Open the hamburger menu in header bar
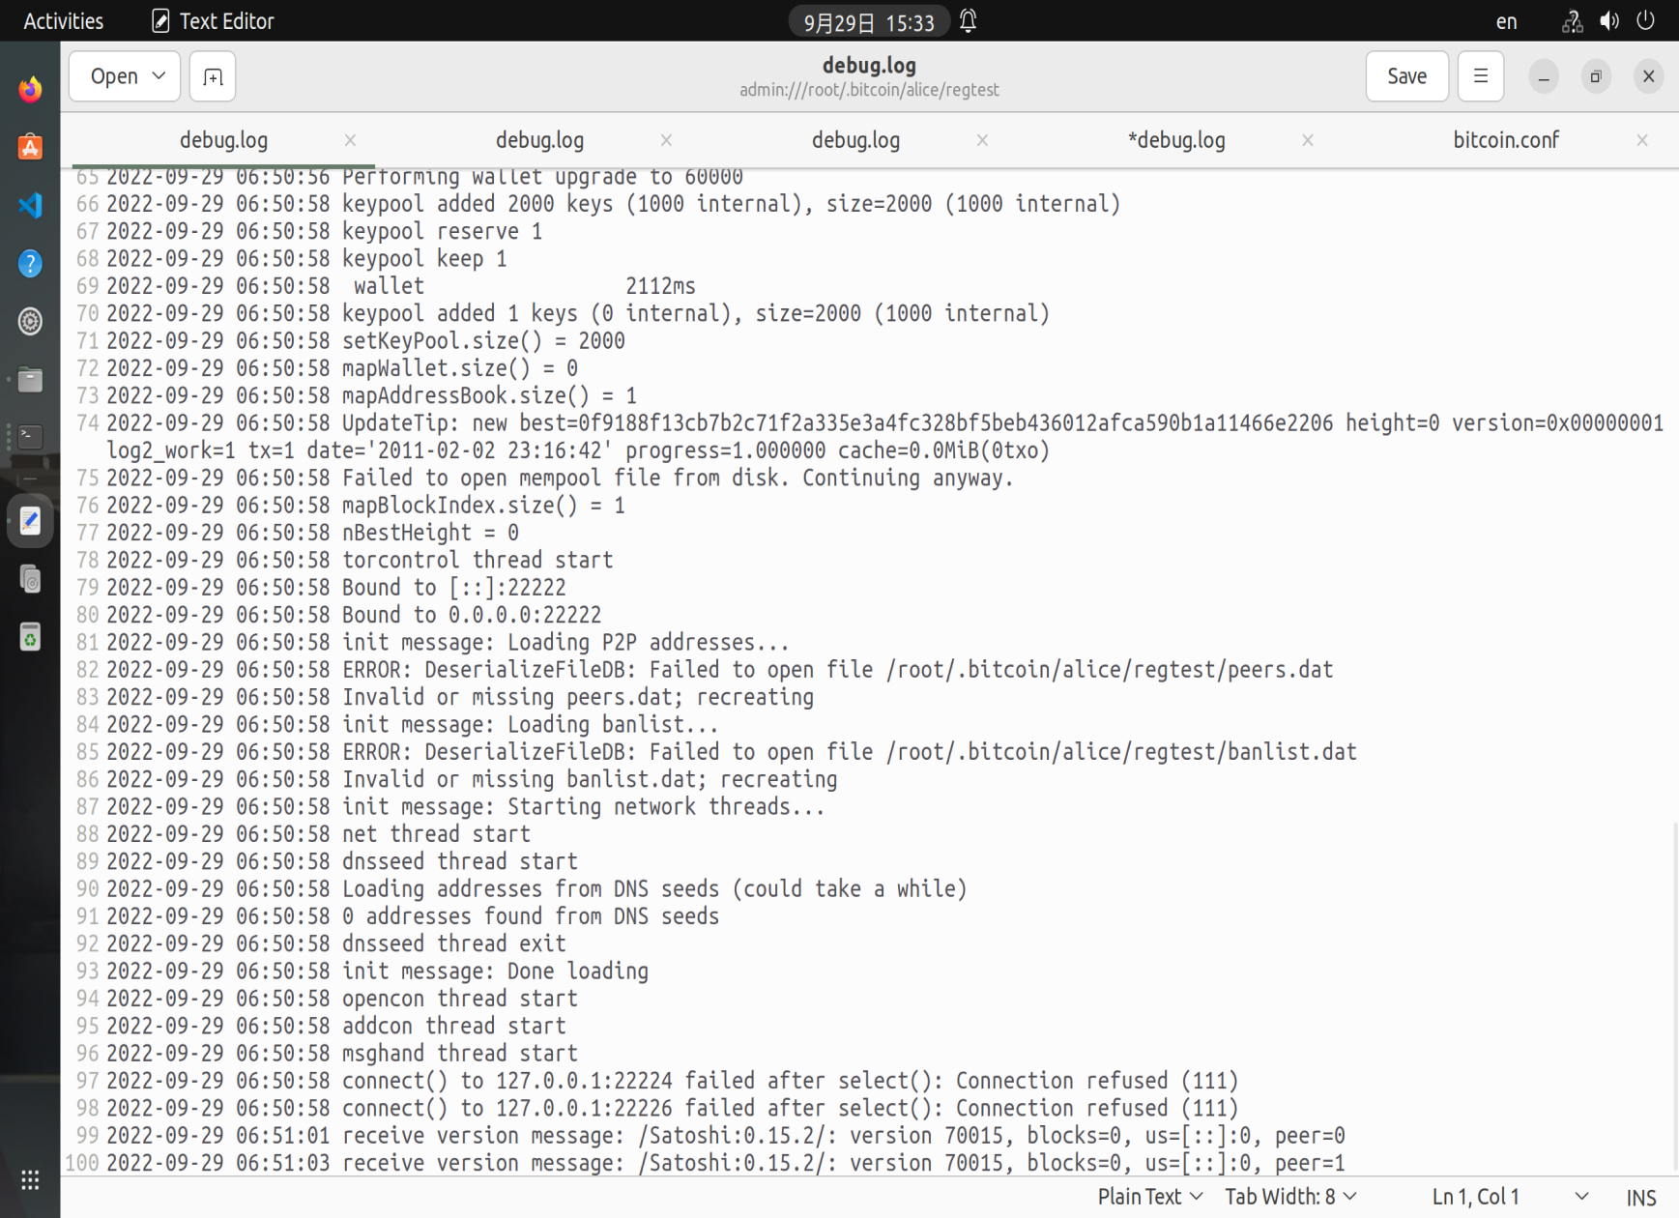 [1480, 76]
